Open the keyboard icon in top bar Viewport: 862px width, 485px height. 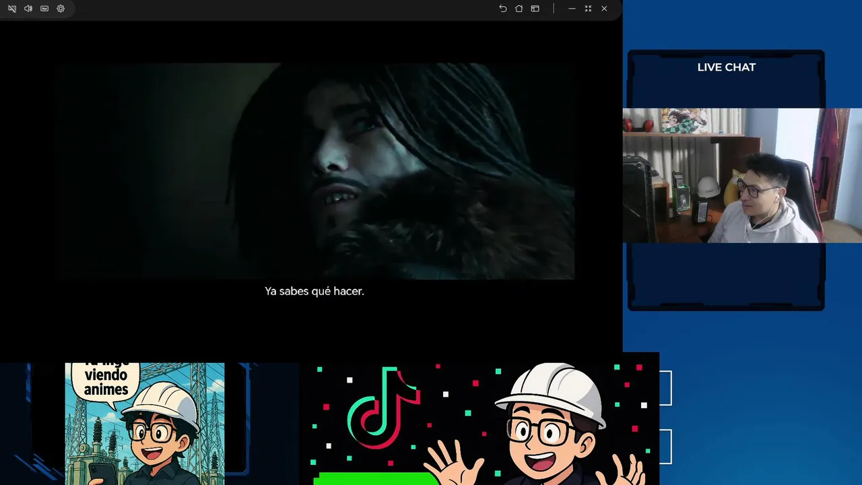[44, 9]
